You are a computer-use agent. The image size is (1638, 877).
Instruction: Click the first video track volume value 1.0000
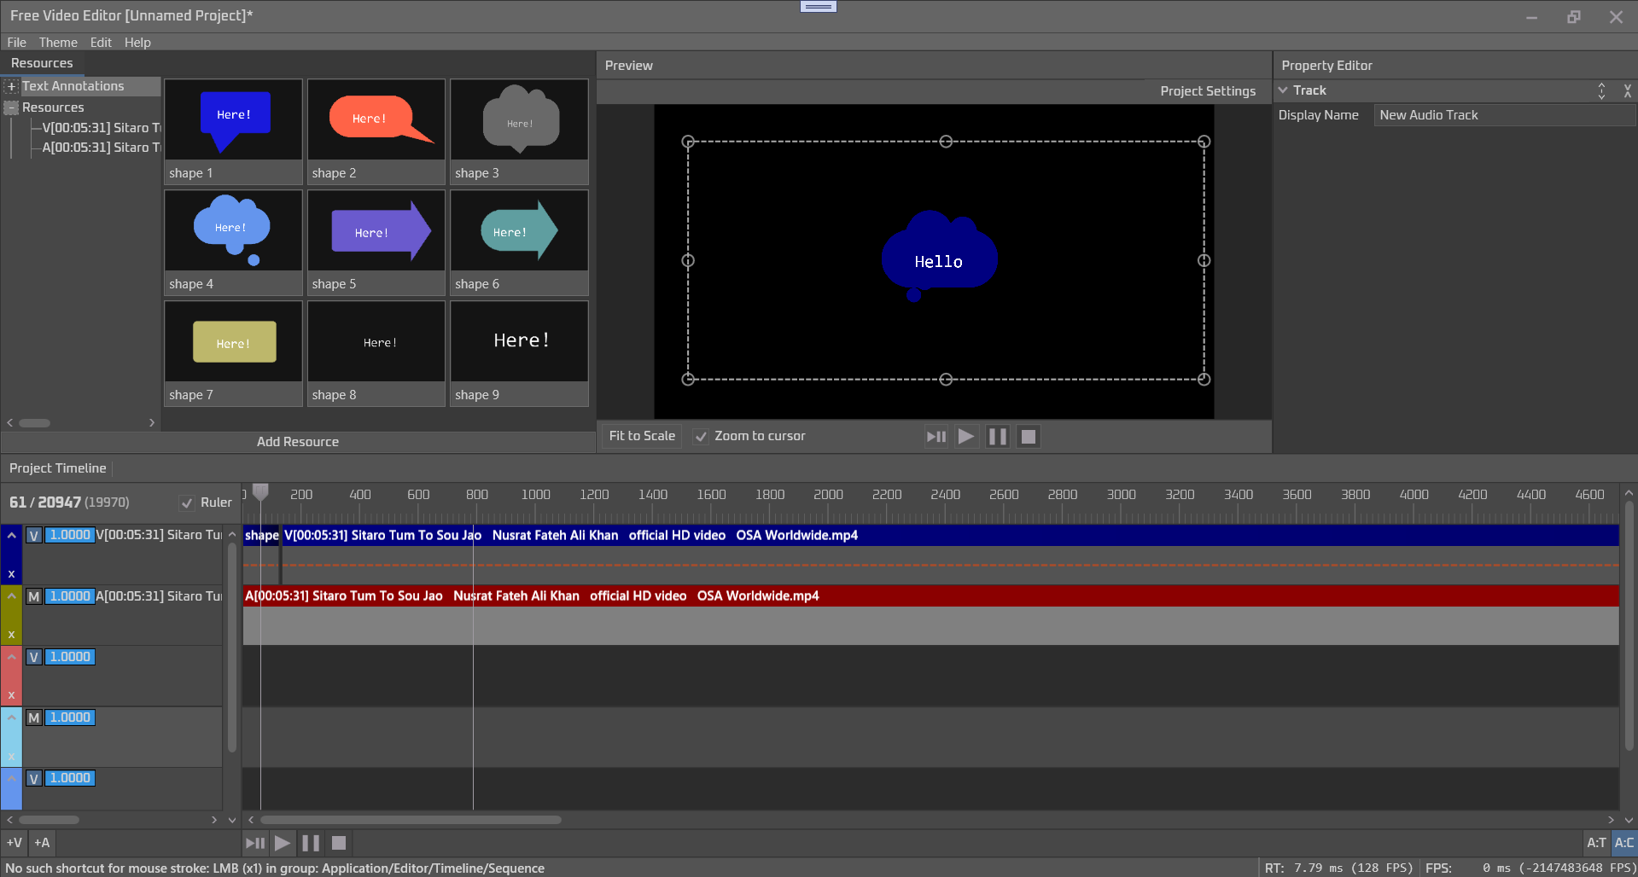[x=70, y=535]
